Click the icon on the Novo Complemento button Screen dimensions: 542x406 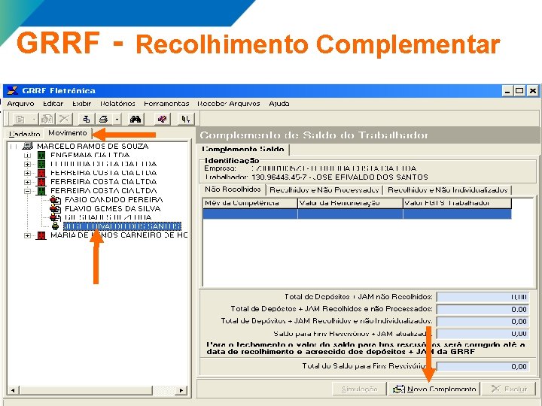(398, 389)
